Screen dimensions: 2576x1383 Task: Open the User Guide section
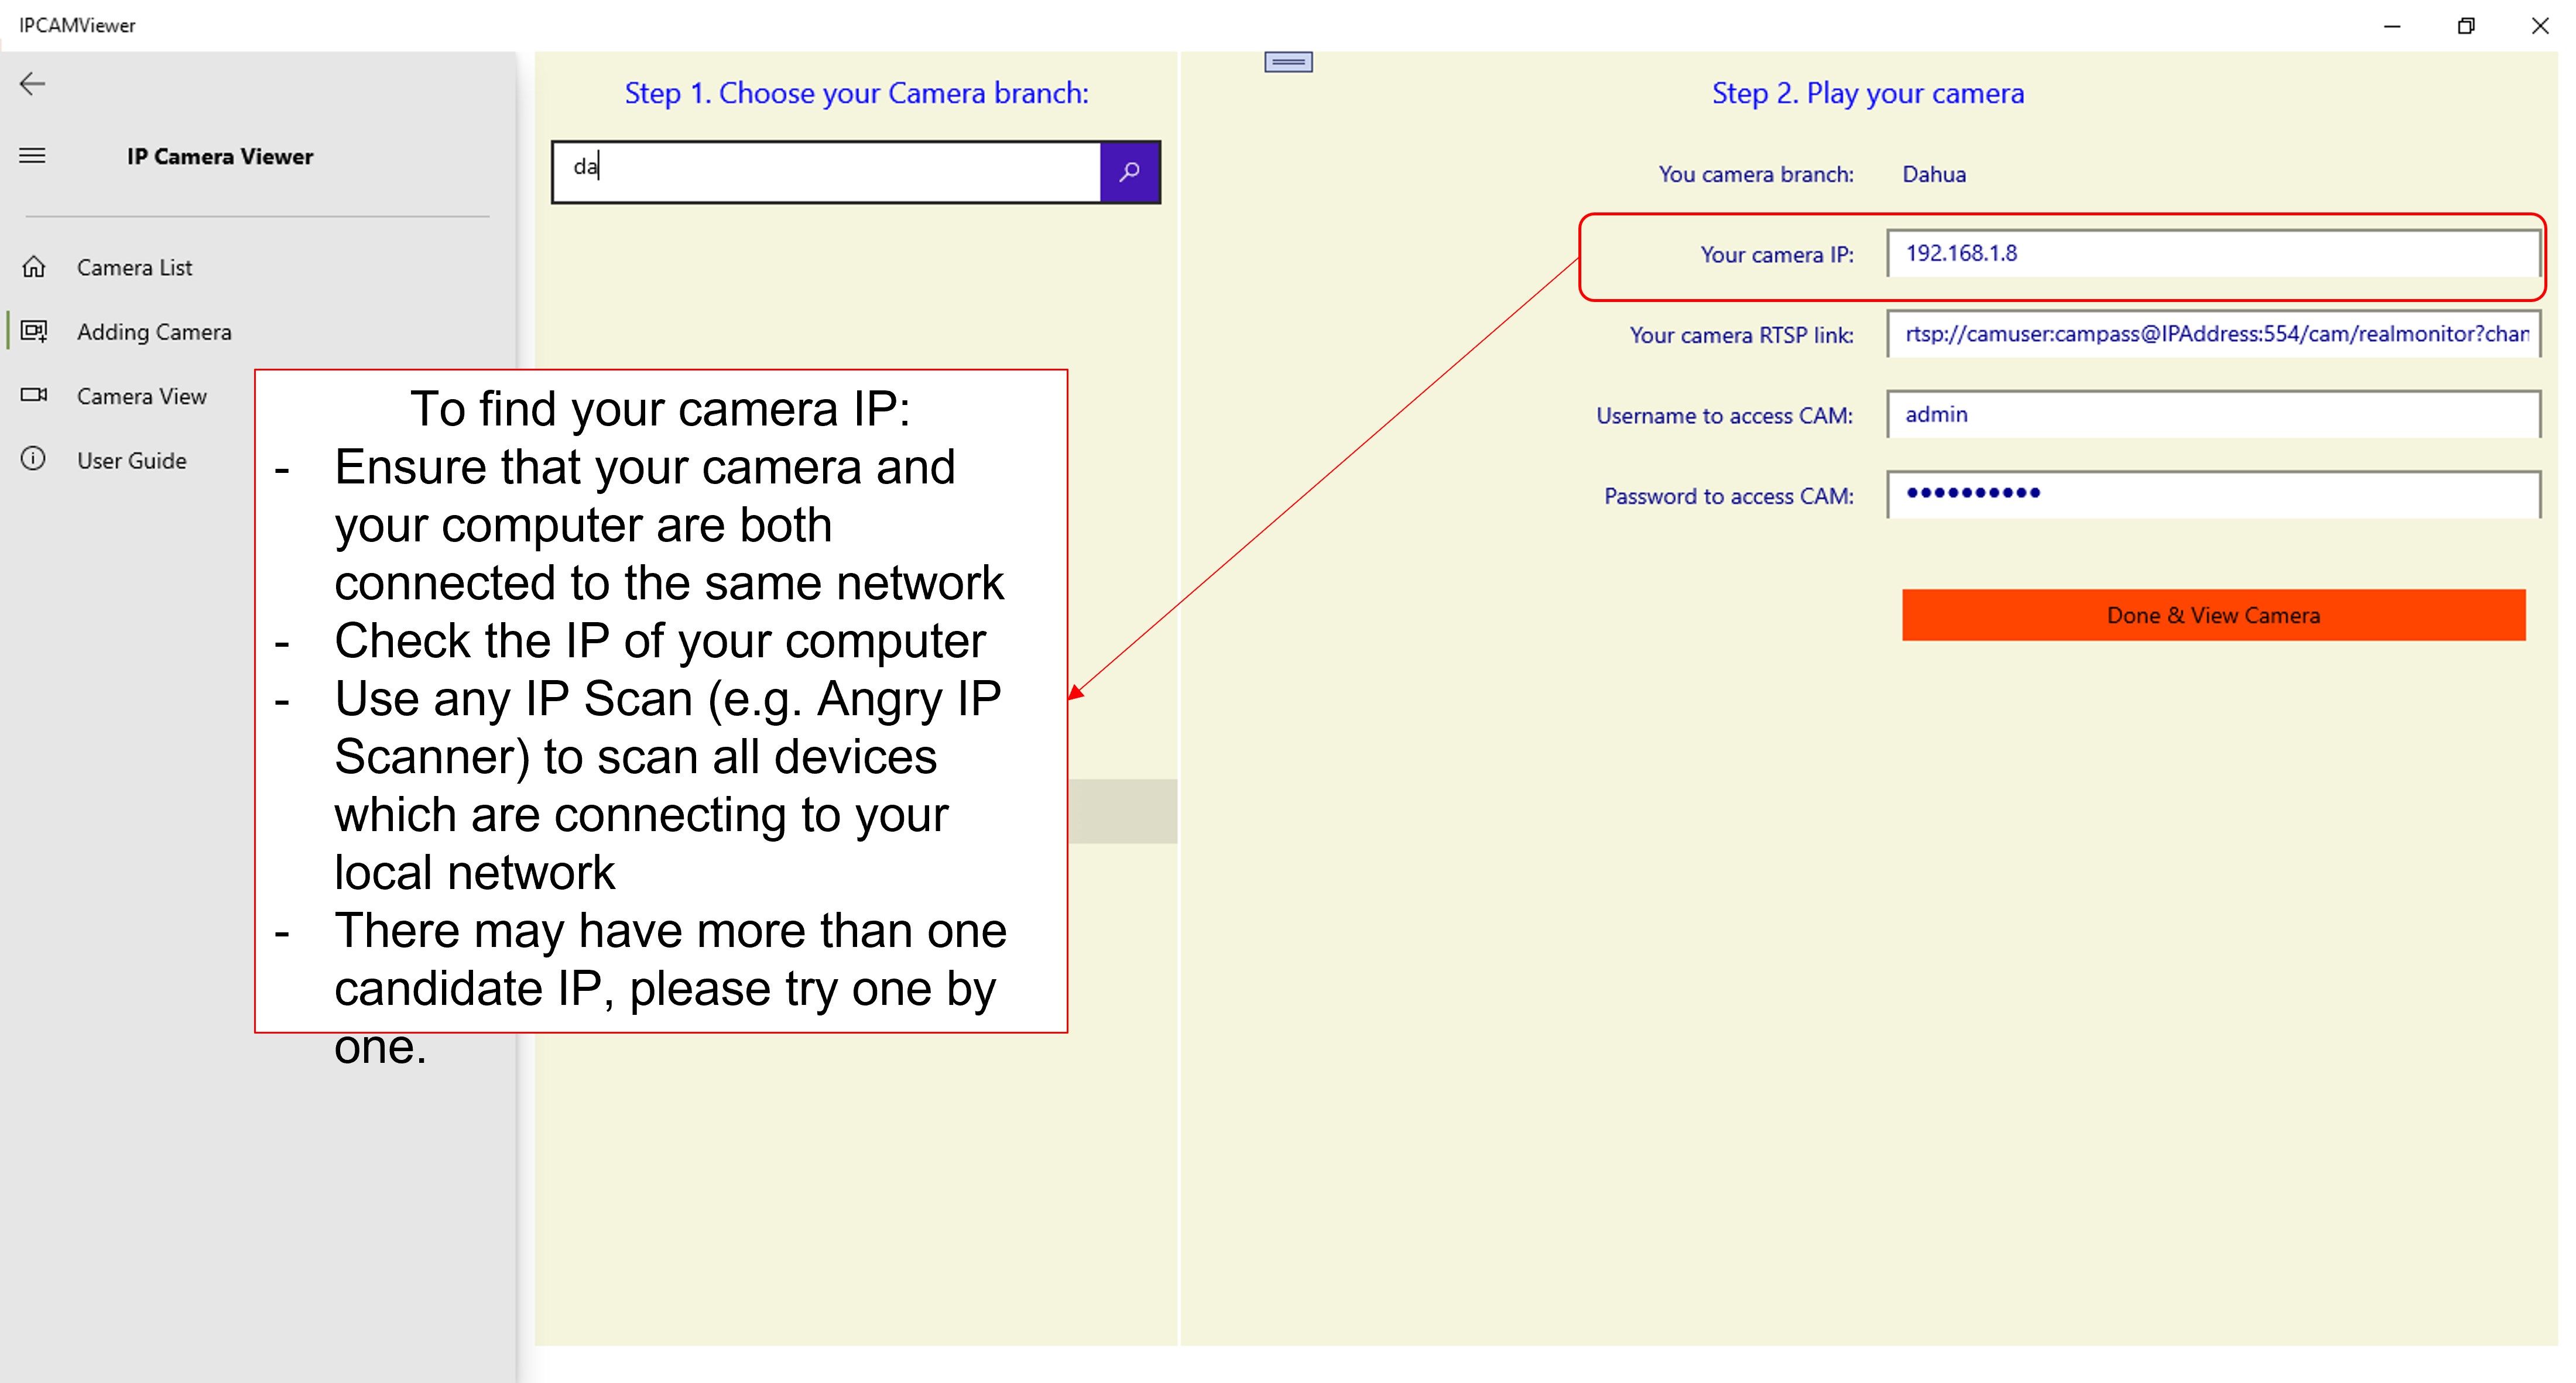pyautogui.click(x=131, y=460)
